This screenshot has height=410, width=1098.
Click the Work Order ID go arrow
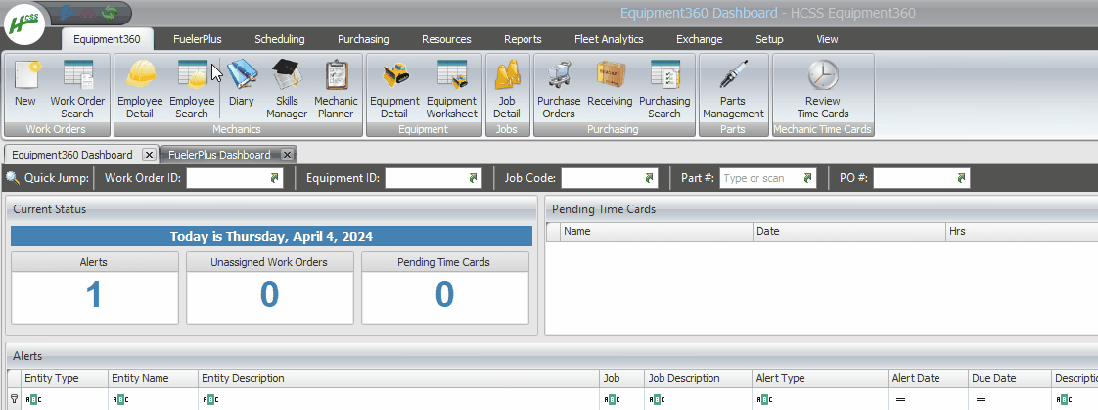click(275, 178)
